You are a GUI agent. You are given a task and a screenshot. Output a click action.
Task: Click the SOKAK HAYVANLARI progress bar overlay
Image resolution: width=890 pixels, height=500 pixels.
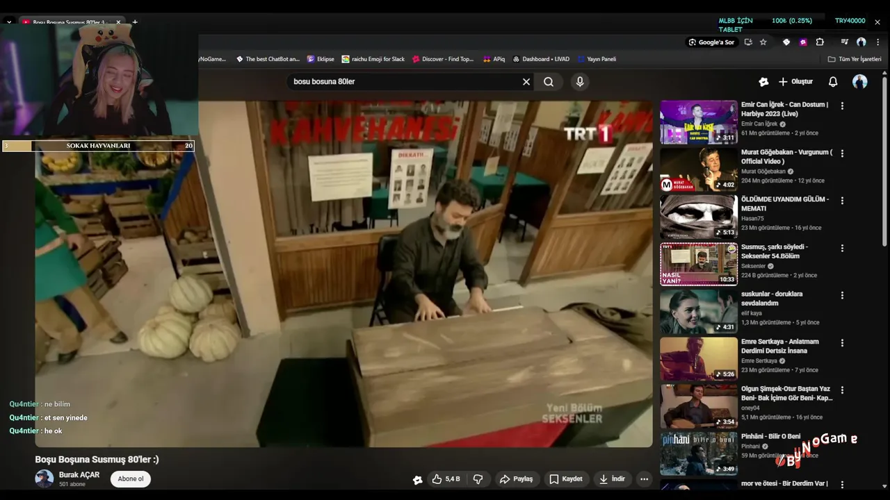(98, 146)
